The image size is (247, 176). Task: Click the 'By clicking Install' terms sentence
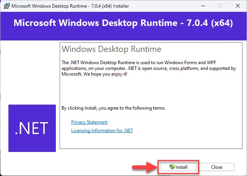click(x=114, y=108)
